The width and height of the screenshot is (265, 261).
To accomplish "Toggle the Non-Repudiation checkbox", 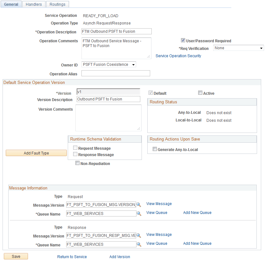I will coord(77,163).
